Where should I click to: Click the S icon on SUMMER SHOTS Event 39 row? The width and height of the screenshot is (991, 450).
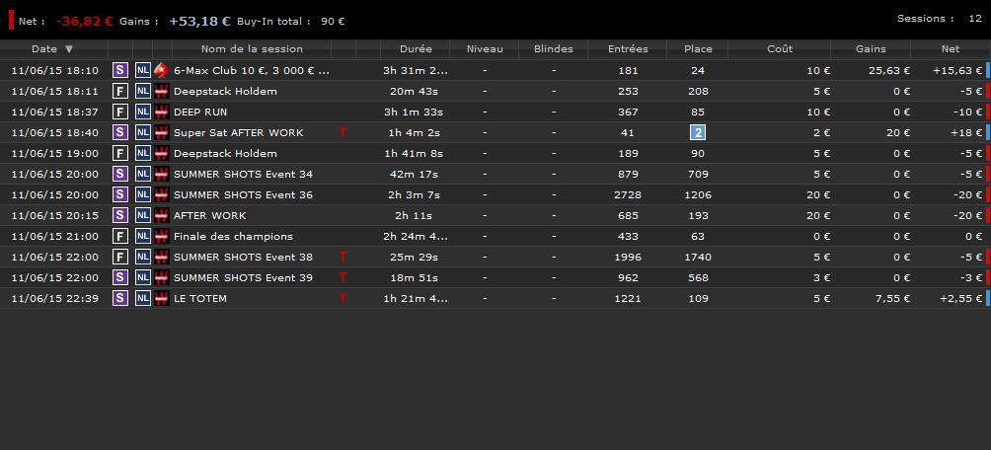pyautogui.click(x=120, y=277)
